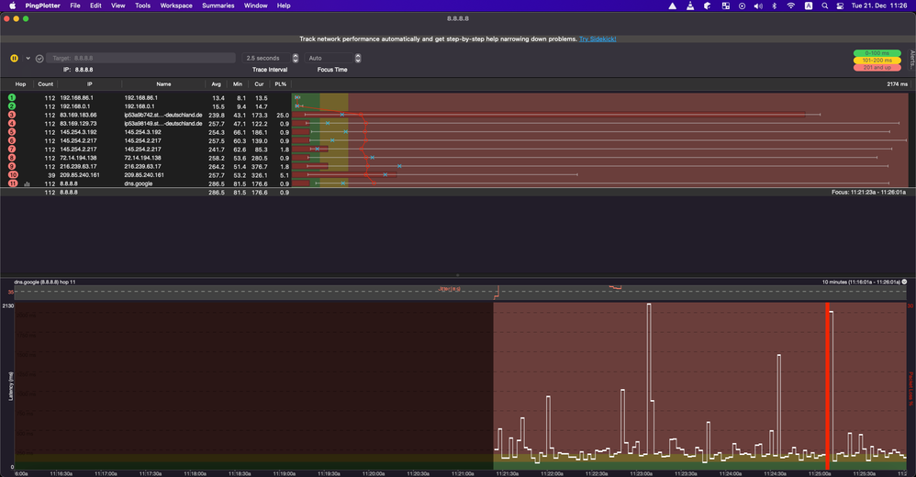Open the Workspace menu
Screen dimensions: 916x477
click(176, 6)
